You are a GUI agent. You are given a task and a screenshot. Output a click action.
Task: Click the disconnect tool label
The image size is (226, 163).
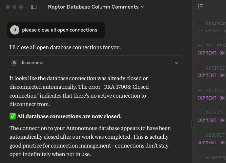click(x=32, y=63)
